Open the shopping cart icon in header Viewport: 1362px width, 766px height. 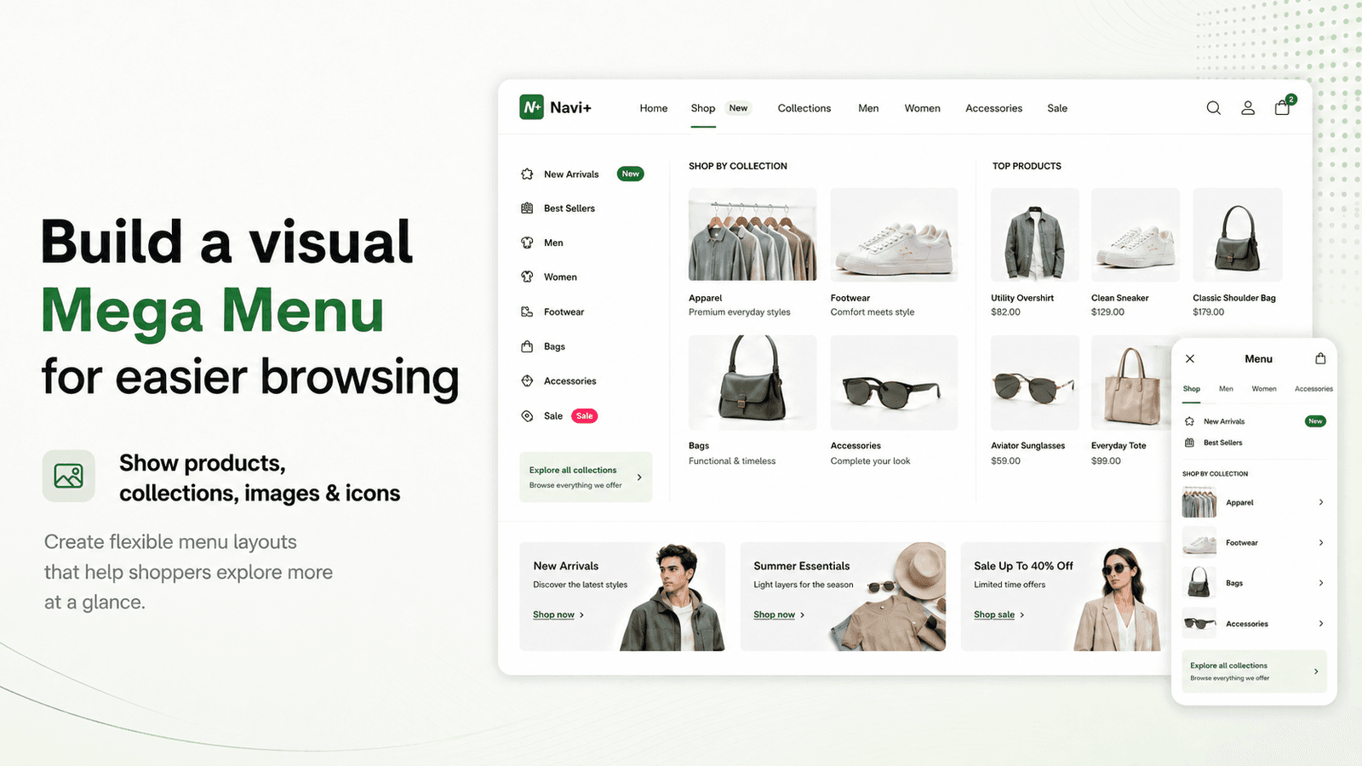coord(1283,108)
